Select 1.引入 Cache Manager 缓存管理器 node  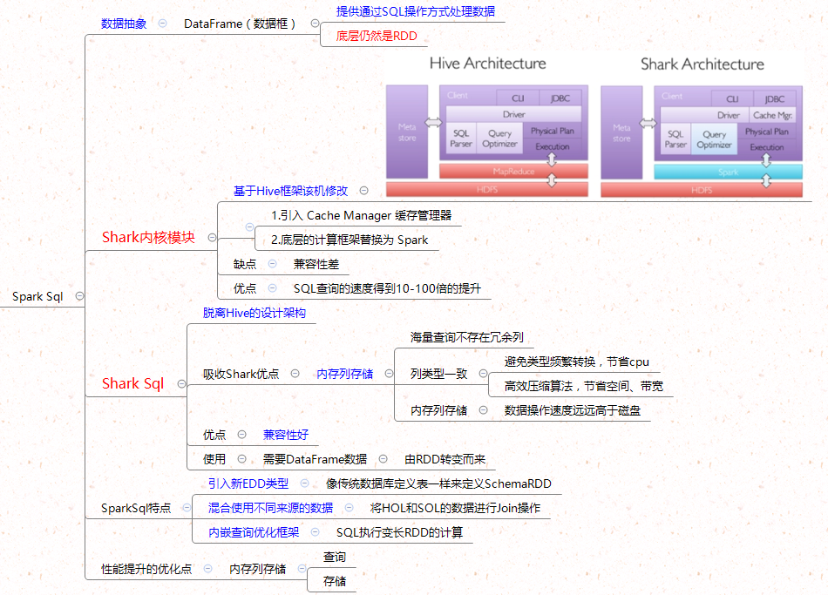point(361,215)
